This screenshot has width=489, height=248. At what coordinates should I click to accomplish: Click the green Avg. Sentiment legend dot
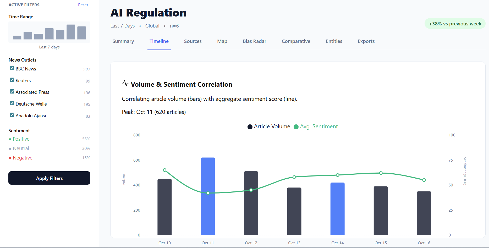click(x=296, y=127)
